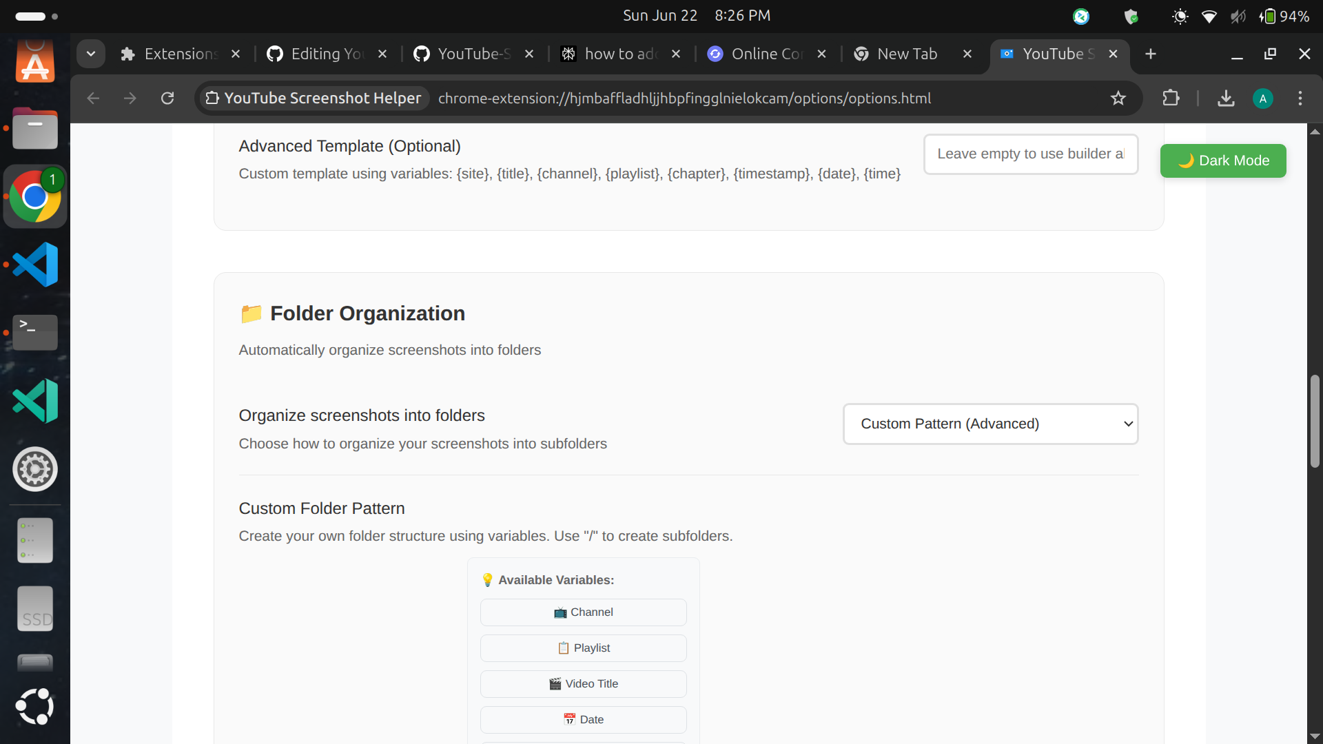Insert the Channel variable
Screen dimensions: 1323x744
coord(583,612)
